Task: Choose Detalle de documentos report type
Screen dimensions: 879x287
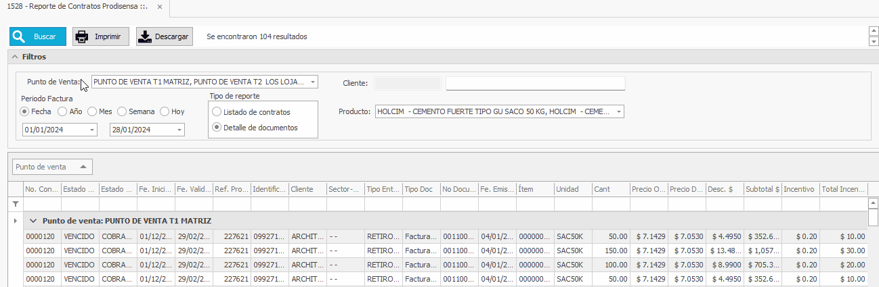Action: tap(217, 127)
